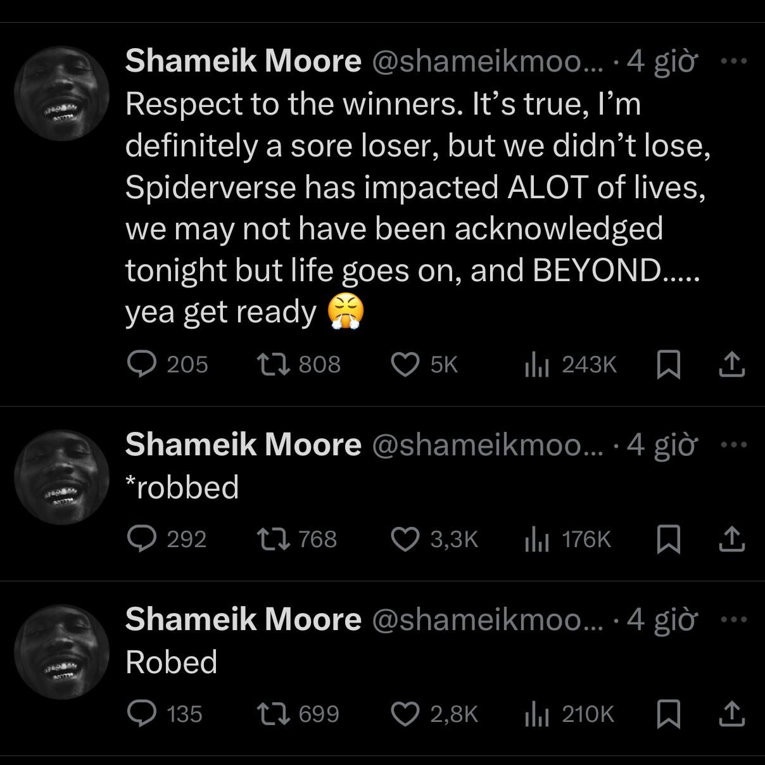Image resolution: width=765 pixels, height=765 pixels.
Task: Like the 'Respect to the winners' tweet
Action: (x=405, y=364)
